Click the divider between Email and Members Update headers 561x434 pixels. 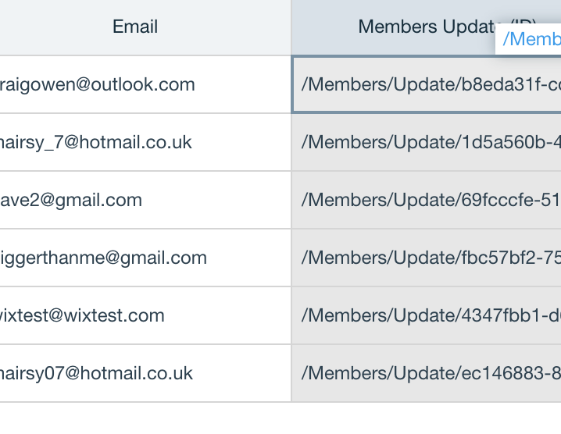pyautogui.click(x=291, y=27)
